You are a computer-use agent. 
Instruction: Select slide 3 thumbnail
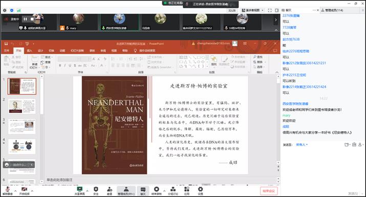tap(21, 127)
